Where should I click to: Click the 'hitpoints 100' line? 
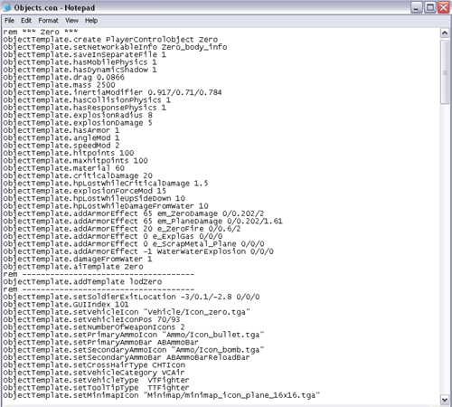(69, 153)
